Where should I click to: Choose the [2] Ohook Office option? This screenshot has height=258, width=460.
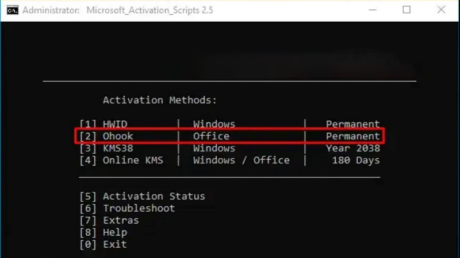[106, 136]
